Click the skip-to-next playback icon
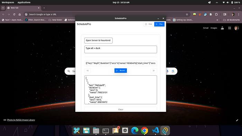The height and width of the screenshot is (136, 242). [x=154, y=71]
